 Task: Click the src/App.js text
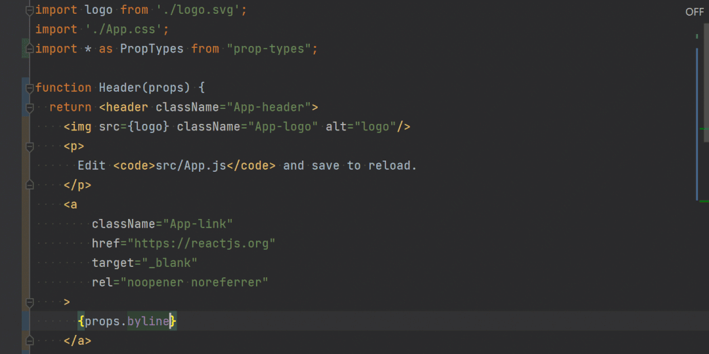pyautogui.click(x=191, y=165)
